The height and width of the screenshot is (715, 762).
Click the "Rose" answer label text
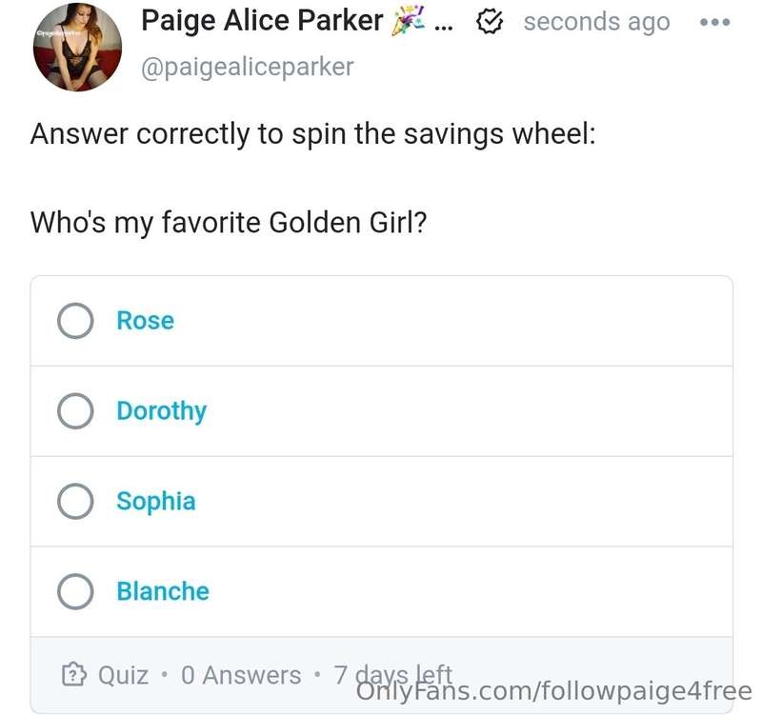tap(146, 321)
